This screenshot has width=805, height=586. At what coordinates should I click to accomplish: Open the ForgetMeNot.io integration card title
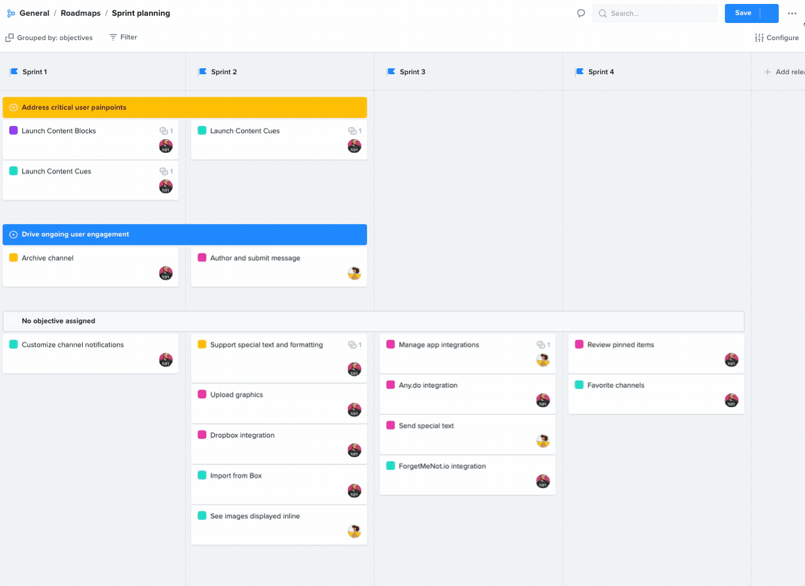coord(442,467)
